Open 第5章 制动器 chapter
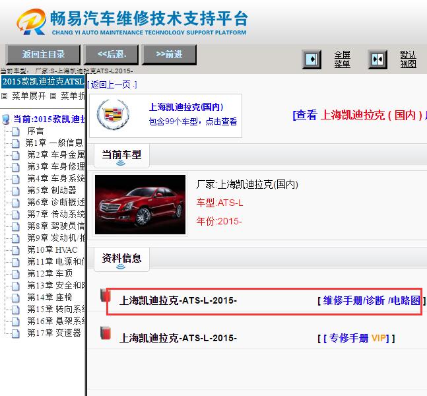427x396 pixels. pyautogui.click(x=51, y=190)
